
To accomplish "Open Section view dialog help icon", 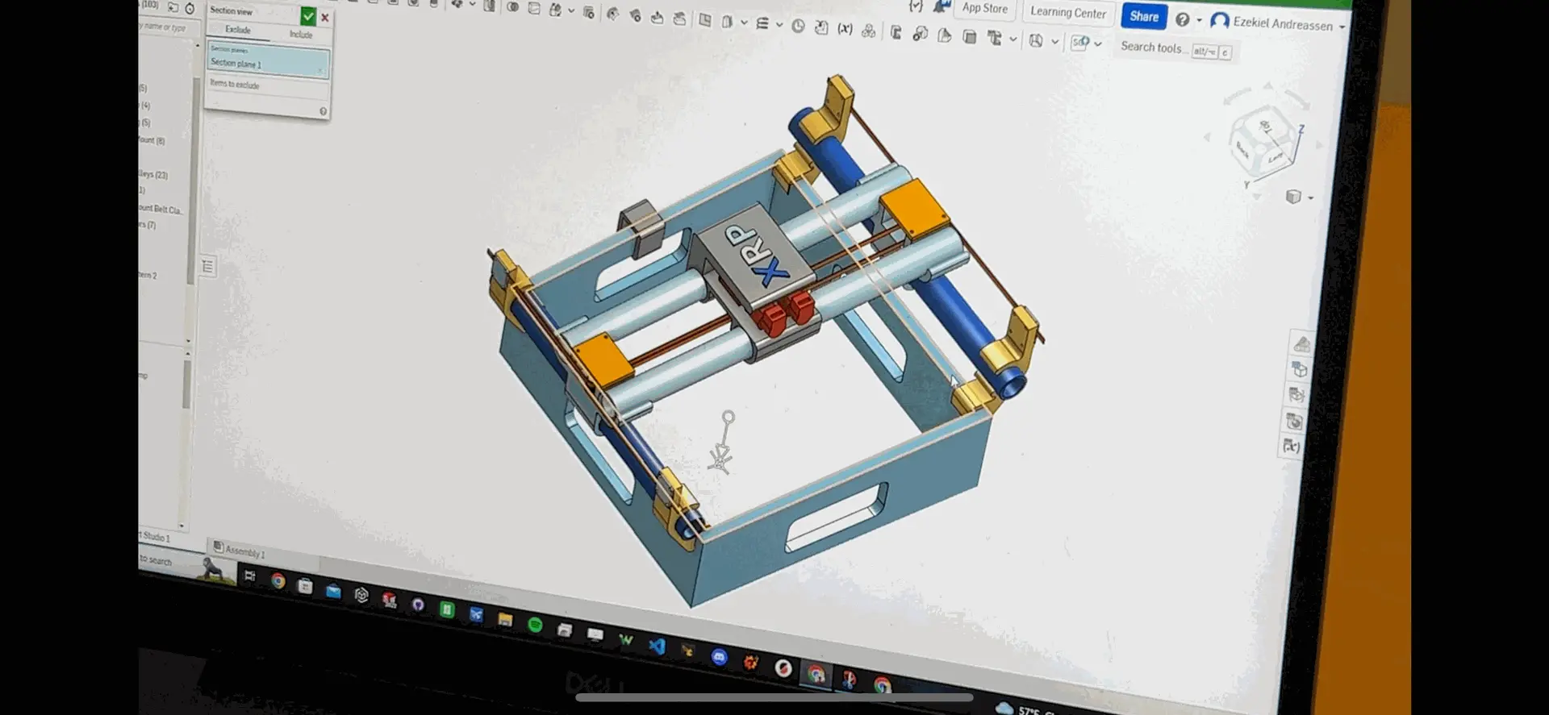I will click(323, 111).
